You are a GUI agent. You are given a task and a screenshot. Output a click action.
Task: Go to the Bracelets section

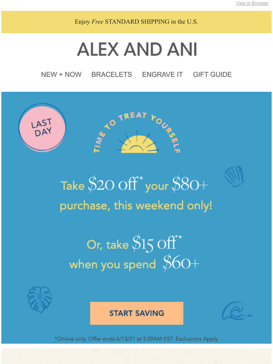[x=112, y=74]
